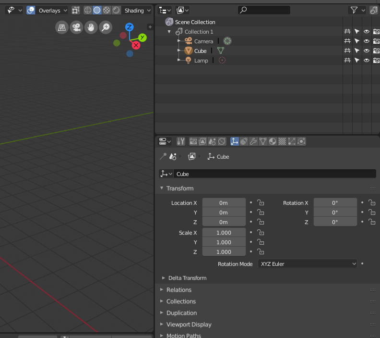Image resolution: width=380 pixels, height=338 pixels.
Task: Switch to LookDev shading mode
Action: pos(107,11)
